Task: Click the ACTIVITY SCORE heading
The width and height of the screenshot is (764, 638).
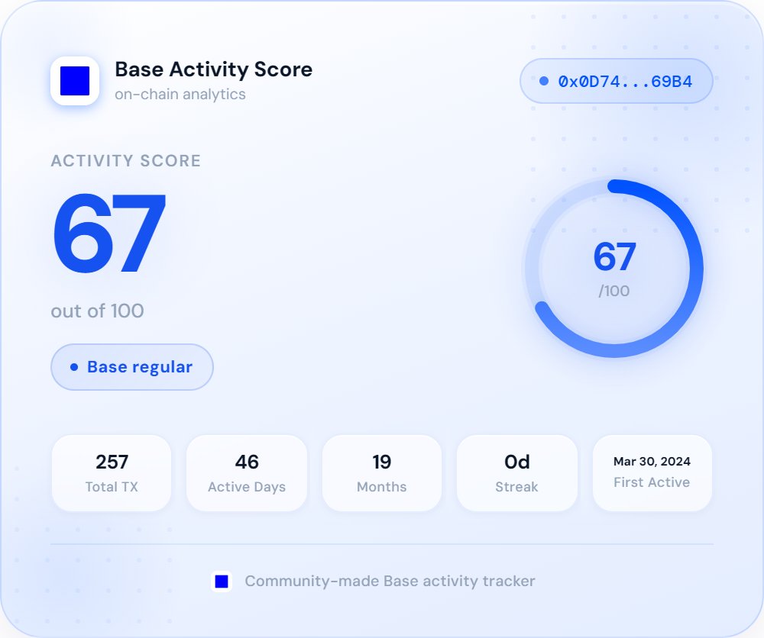Action: tap(126, 161)
